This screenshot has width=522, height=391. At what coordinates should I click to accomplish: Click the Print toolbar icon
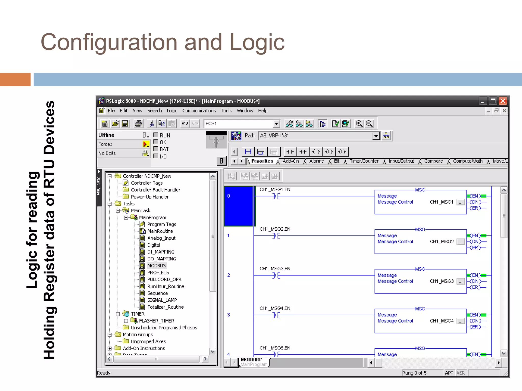[138, 124]
